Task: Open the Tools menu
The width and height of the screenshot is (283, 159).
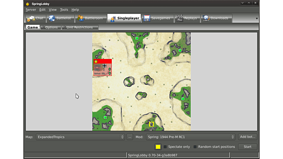Action: point(64,10)
